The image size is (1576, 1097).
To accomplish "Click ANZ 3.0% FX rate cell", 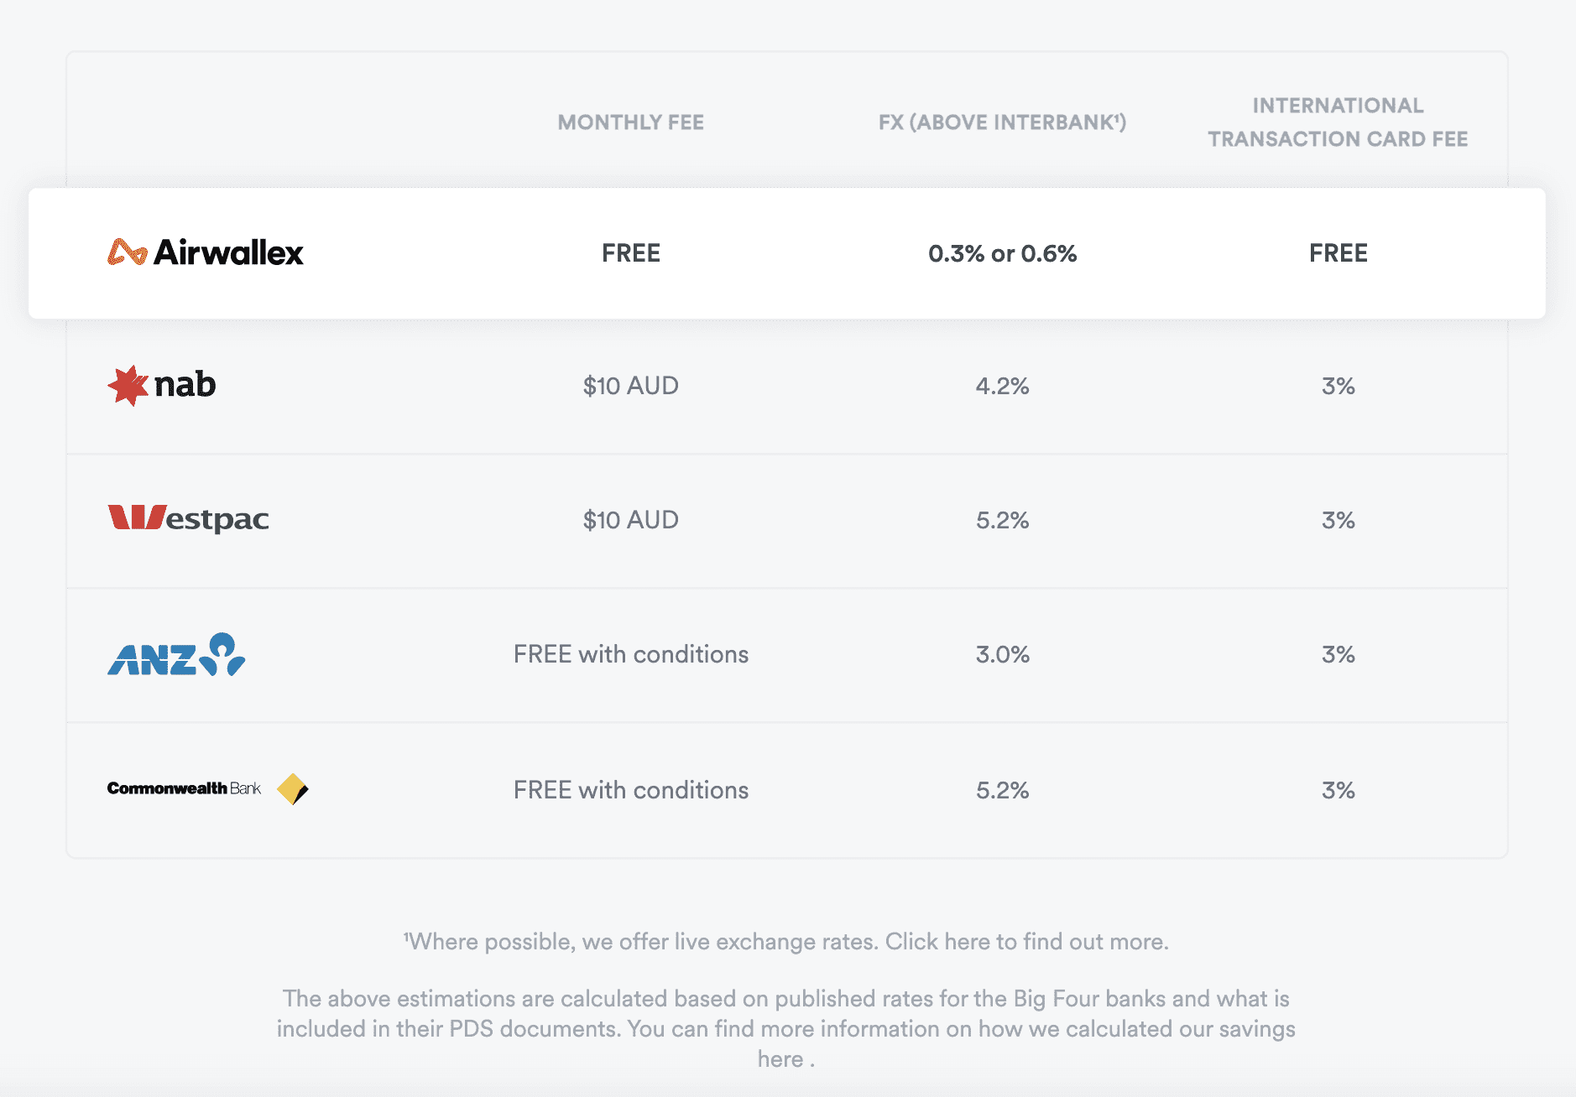I will (1002, 654).
